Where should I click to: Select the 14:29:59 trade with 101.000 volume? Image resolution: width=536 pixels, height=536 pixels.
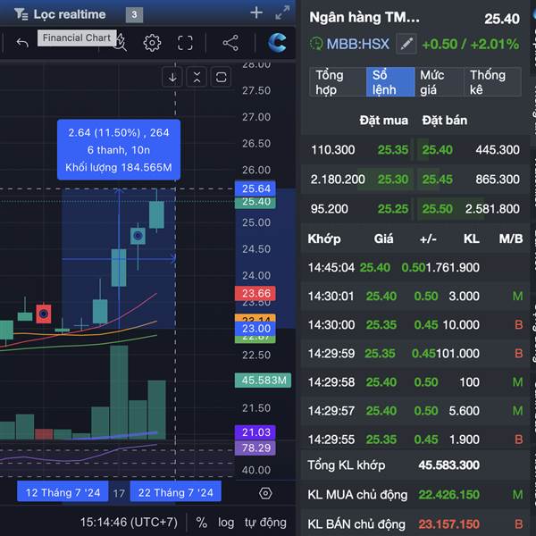coord(415,353)
